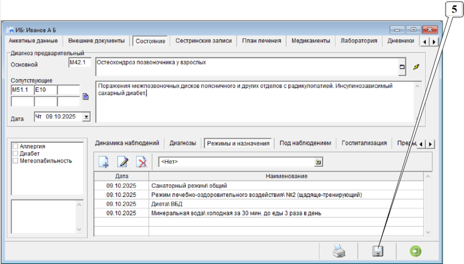Screen dimensions: 464x264
Task: Open the Динамика наблюдений tab
Action: pyautogui.click(x=127, y=143)
